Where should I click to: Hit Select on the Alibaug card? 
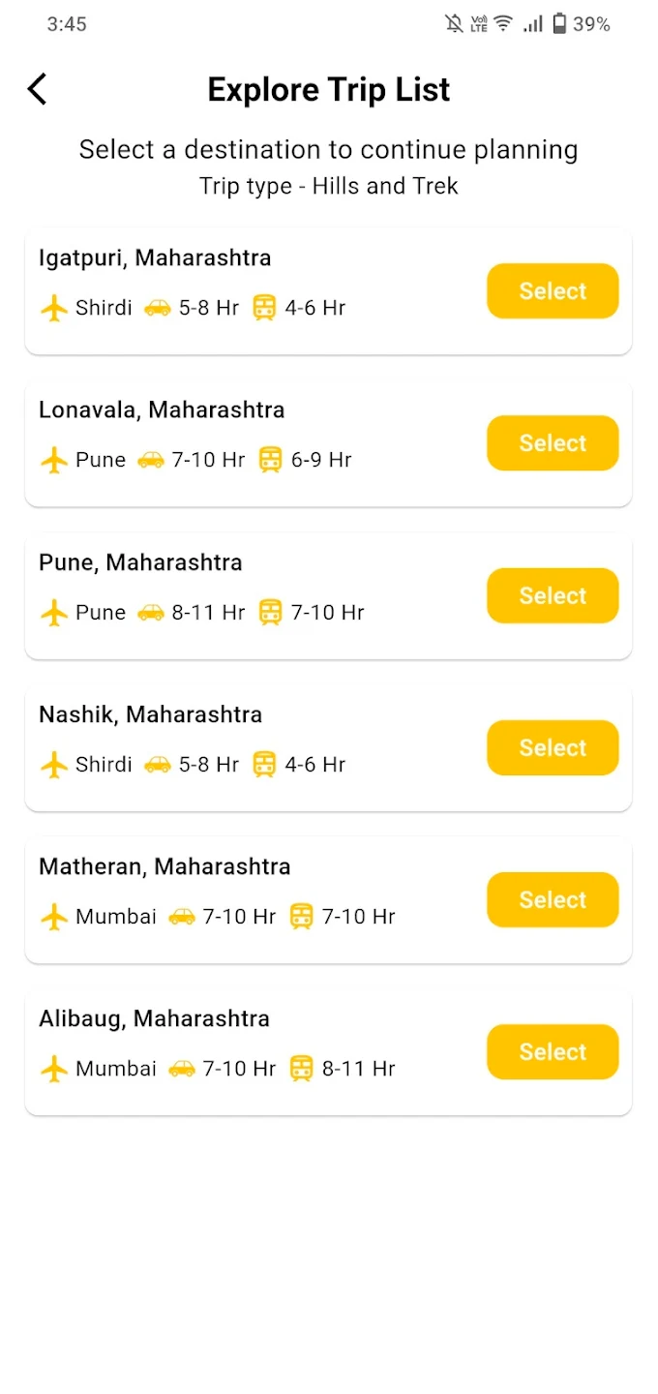coord(553,1051)
